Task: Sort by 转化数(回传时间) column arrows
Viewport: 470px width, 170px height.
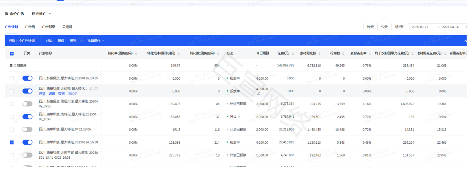Action: point(218,54)
